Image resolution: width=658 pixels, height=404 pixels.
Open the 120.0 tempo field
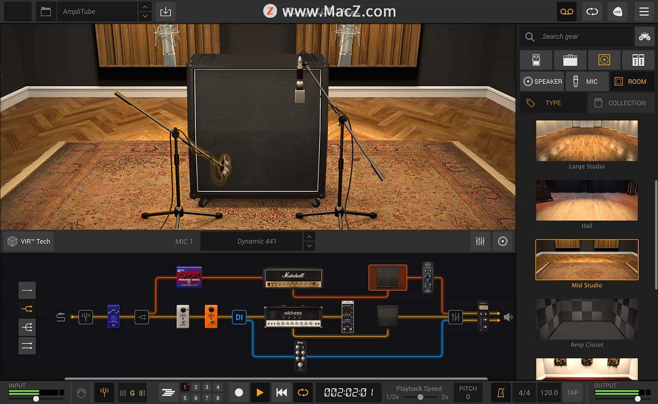tap(549, 393)
